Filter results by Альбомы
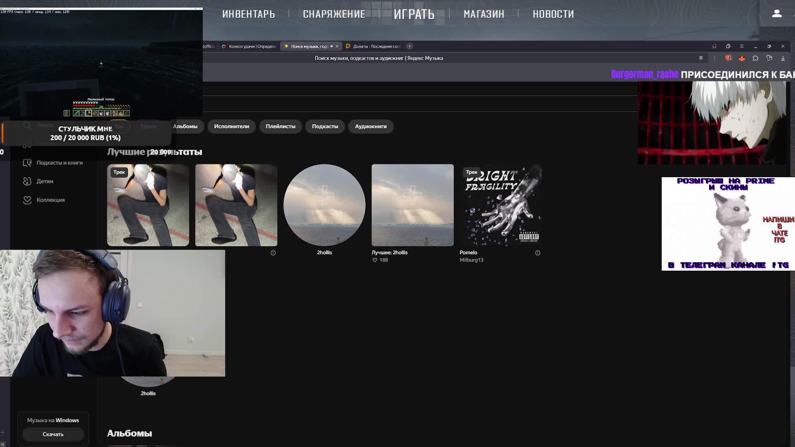Image resolution: width=795 pixels, height=447 pixels. tap(185, 126)
